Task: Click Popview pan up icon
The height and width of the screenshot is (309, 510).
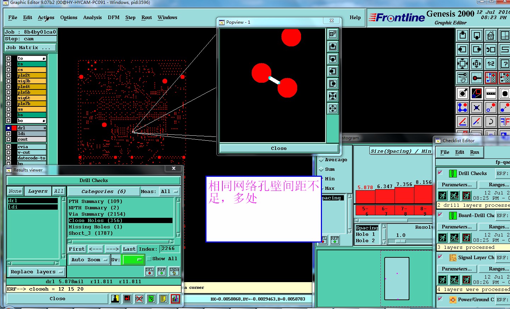Action: coord(333,46)
